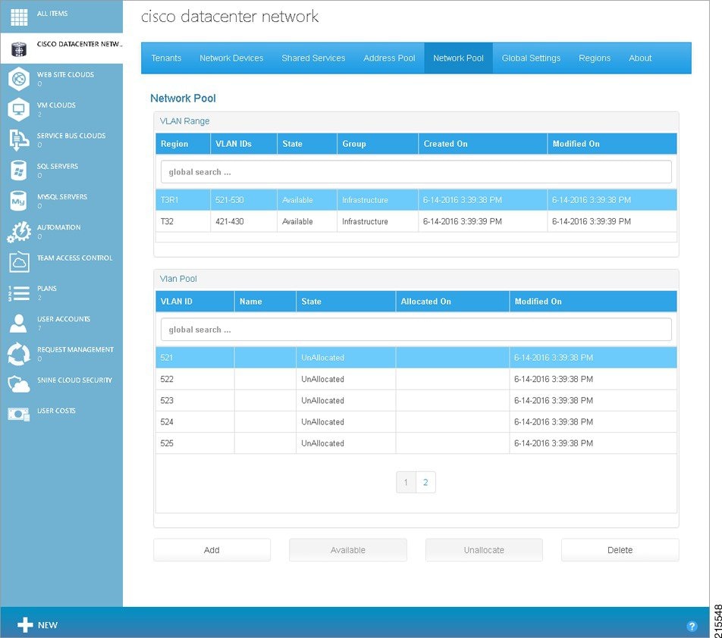Sort Vlan Pool by Name column
Screen dimensions: 722x638
click(x=265, y=302)
